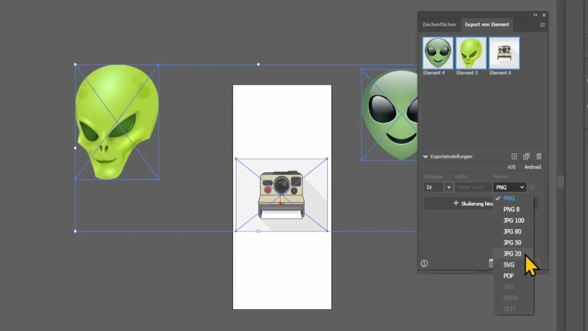The image size is (588, 331).
Task: Choose JPG 20 format
Action: pos(514,253)
